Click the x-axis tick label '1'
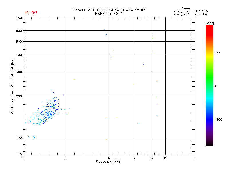Screen dimensions: 229x172 click(x=23, y=158)
